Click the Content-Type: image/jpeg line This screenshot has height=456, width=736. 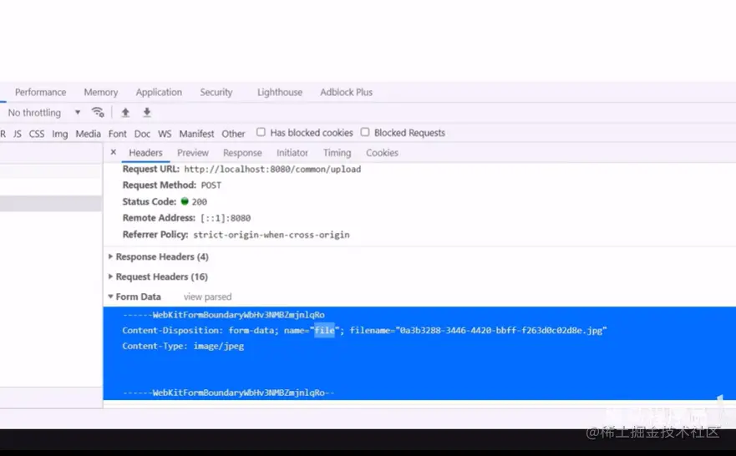183,346
